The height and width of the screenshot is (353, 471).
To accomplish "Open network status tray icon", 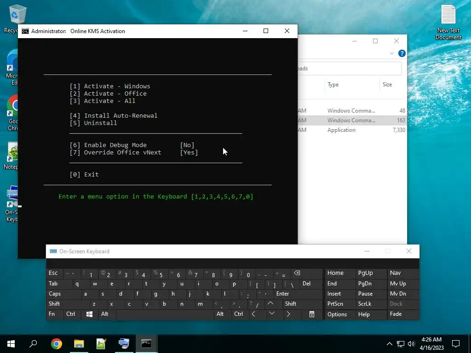I will pyautogui.click(x=401, y=344).
